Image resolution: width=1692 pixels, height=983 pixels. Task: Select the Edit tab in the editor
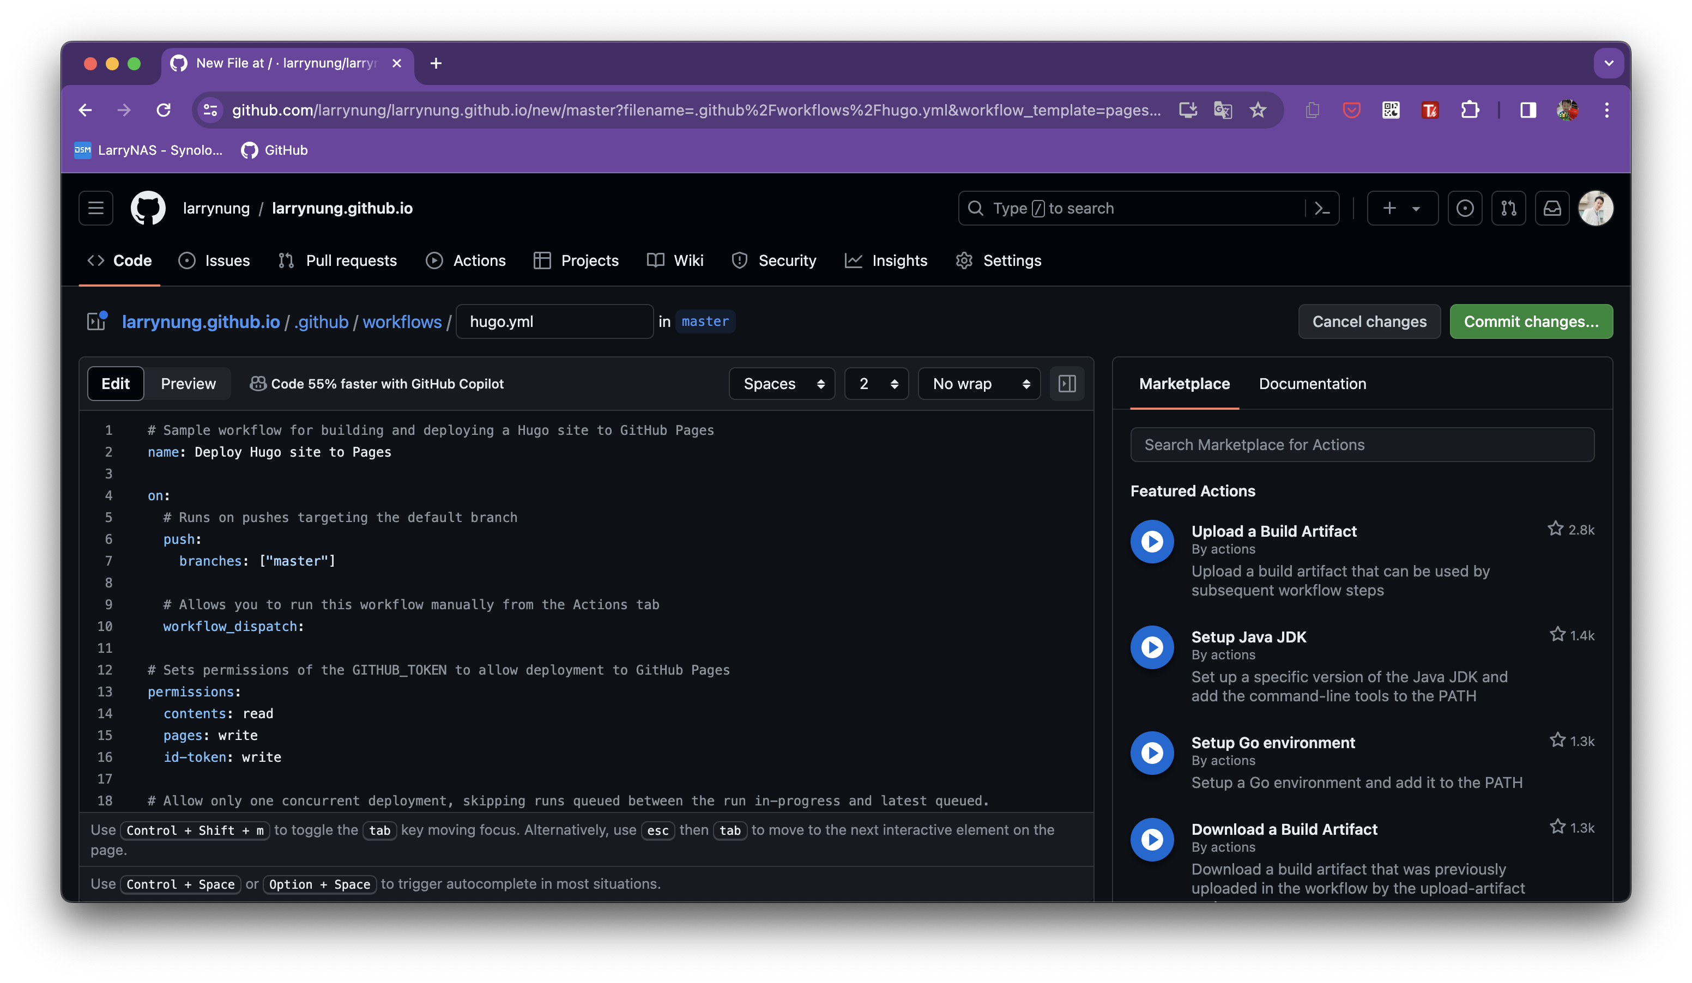click(x=116, y=384)
